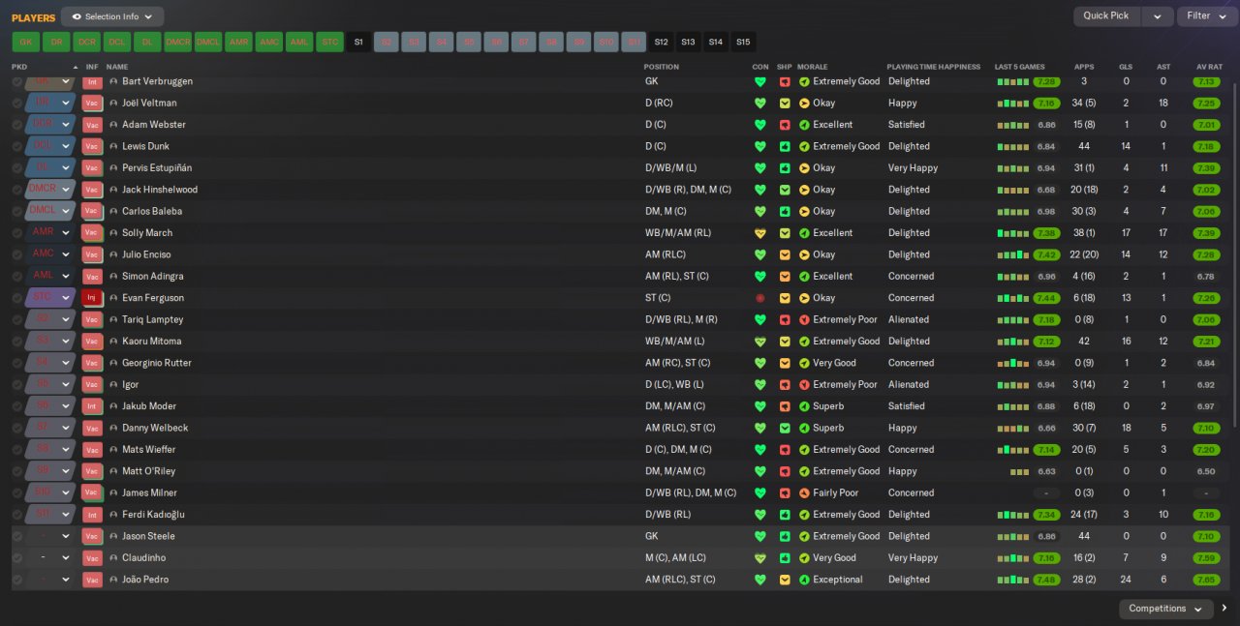Toggle the picked checkbox for Evan Ferguson

coord(17,298)
